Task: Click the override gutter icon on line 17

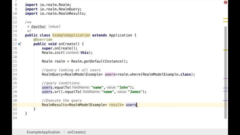Action: point(19,44)
